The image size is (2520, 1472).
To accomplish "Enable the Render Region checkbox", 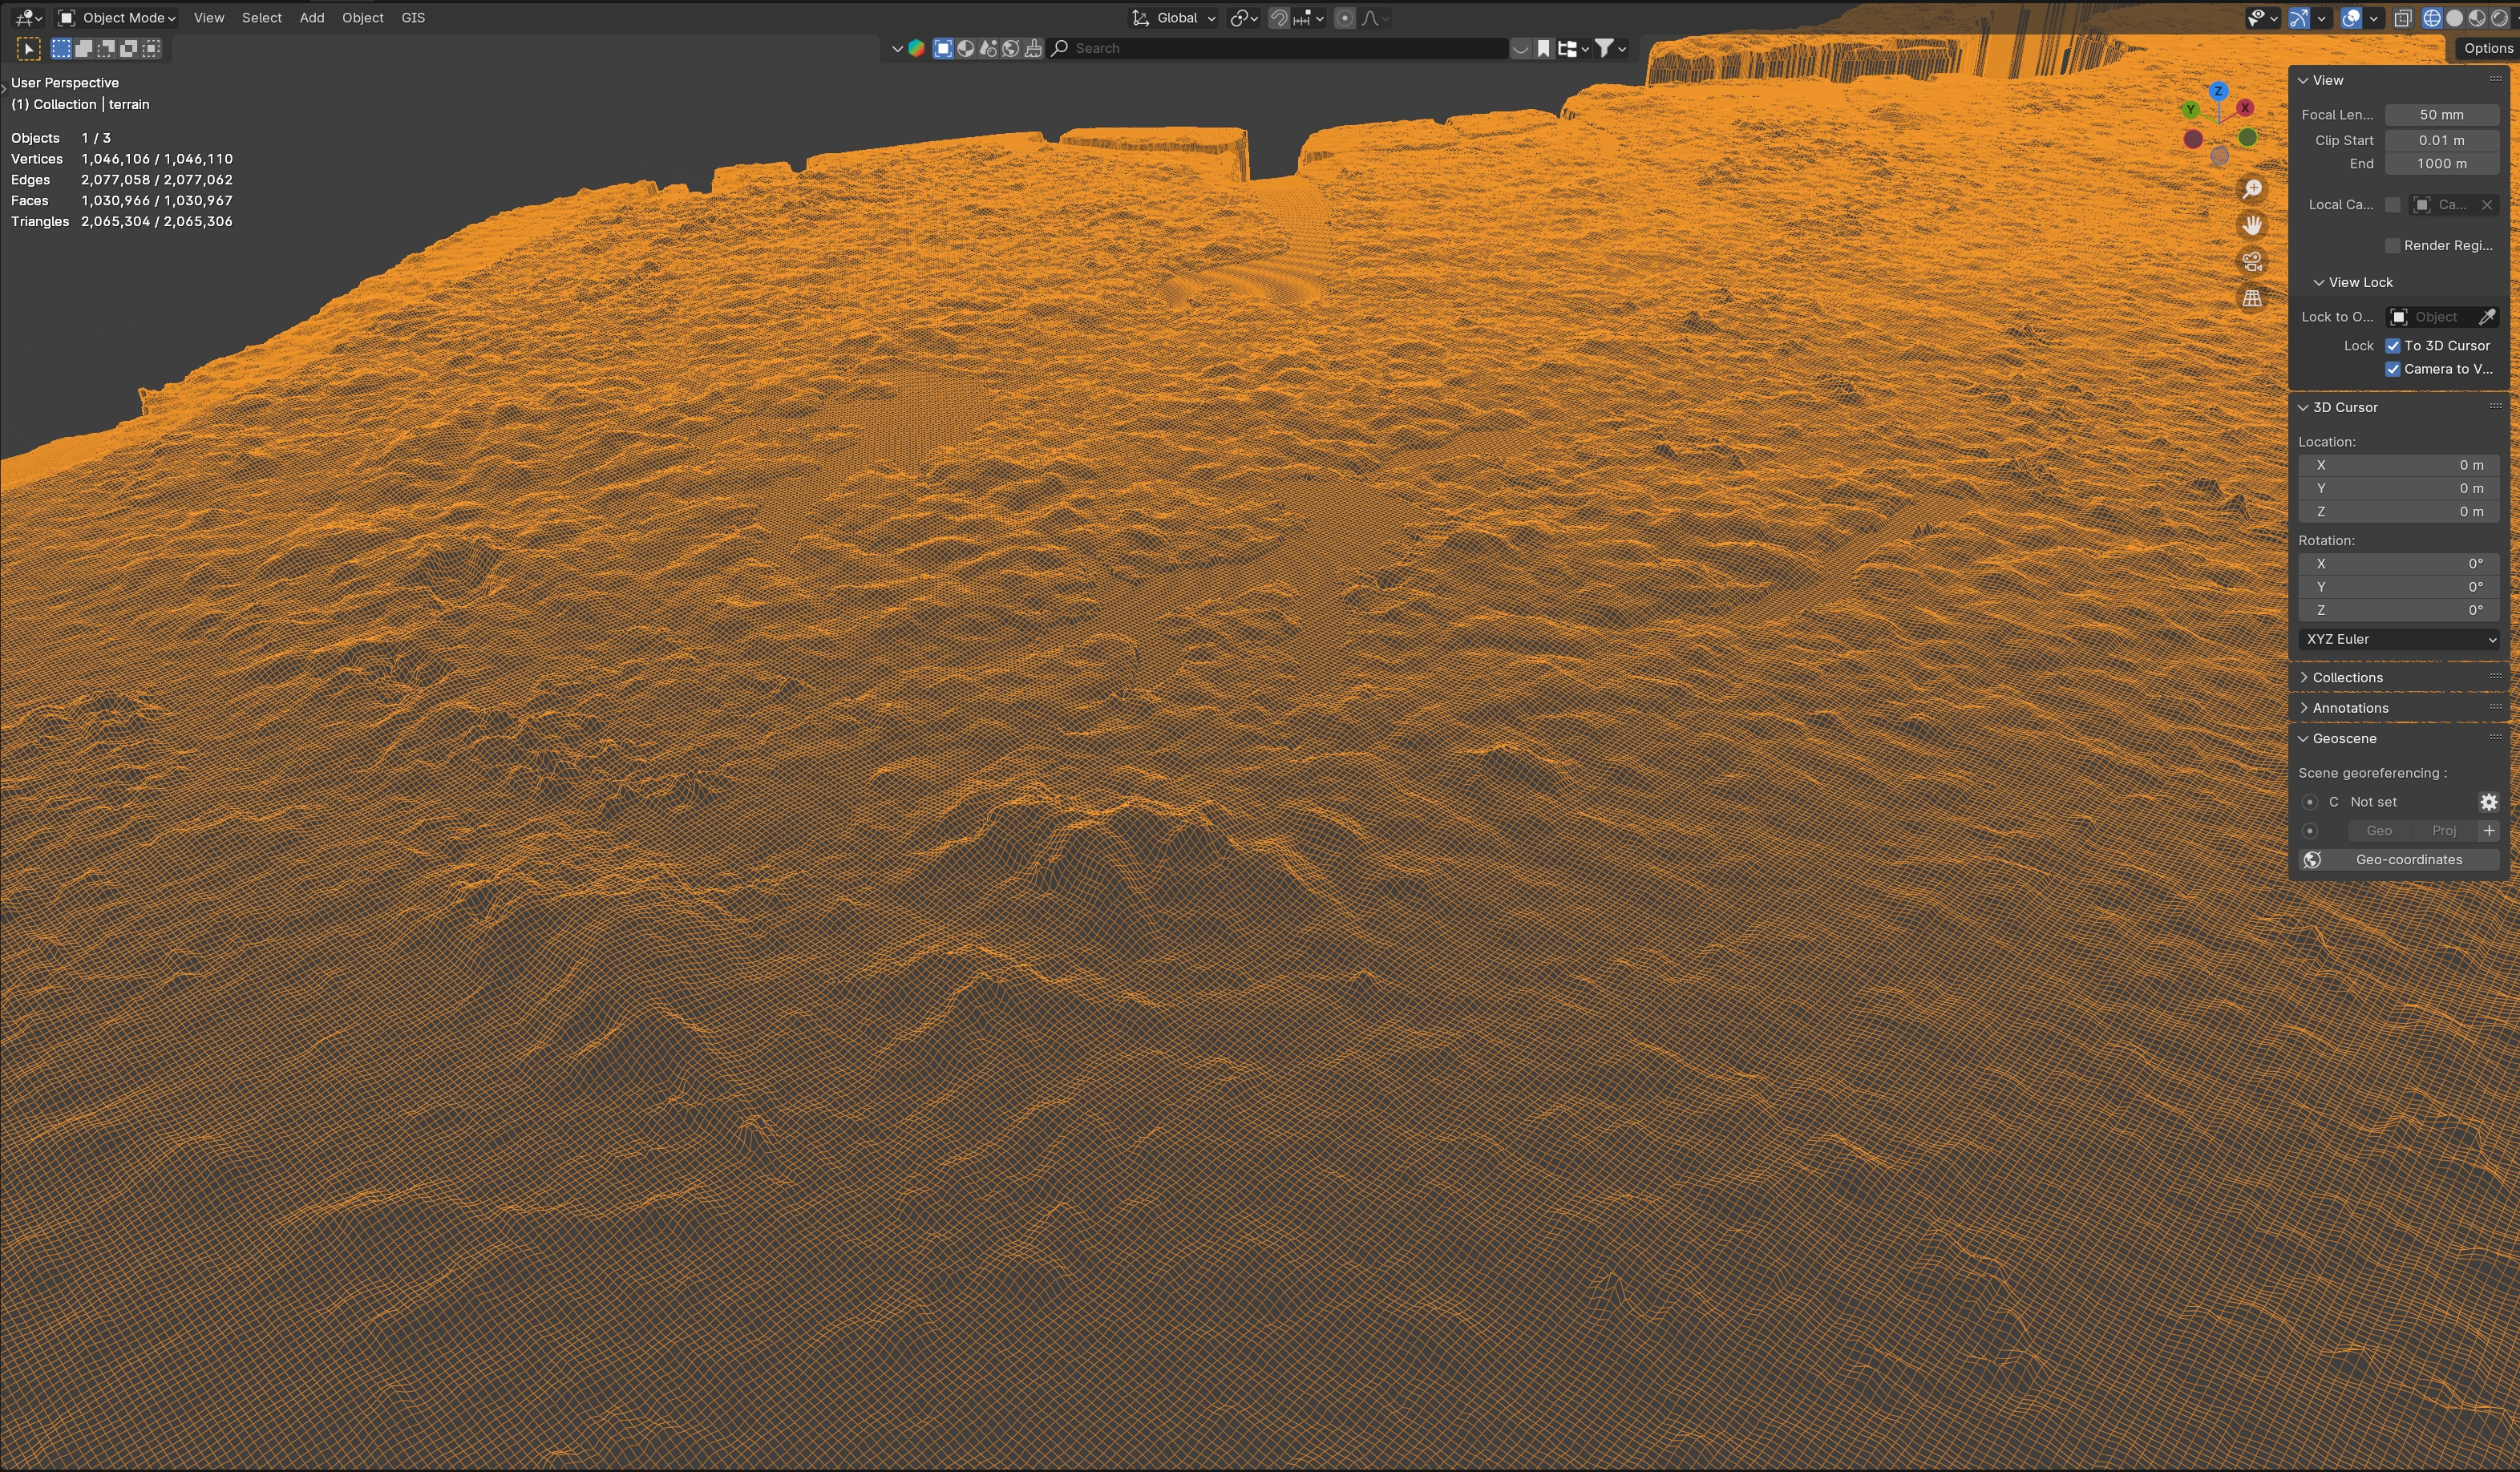I will 2393,246.
